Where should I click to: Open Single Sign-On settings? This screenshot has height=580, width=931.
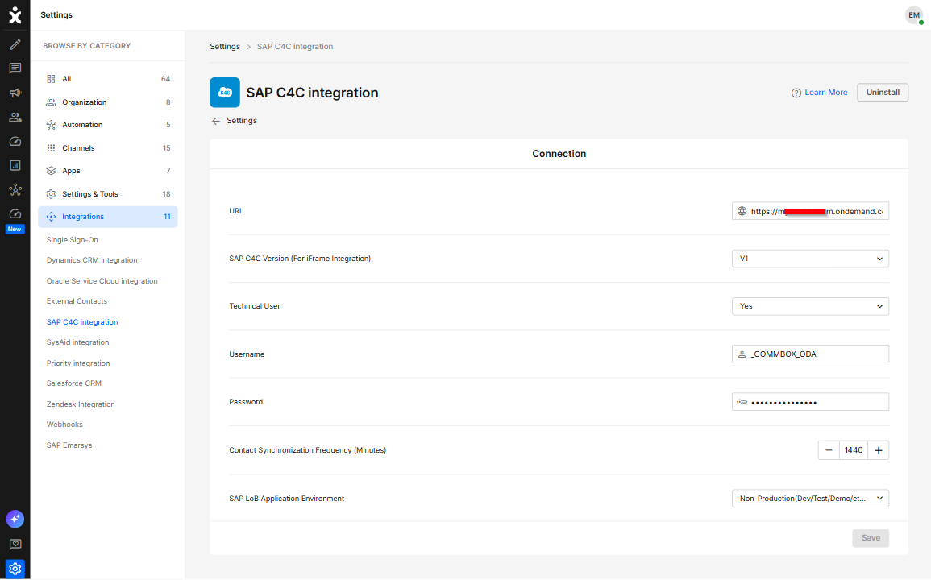(x=73, y=240)
